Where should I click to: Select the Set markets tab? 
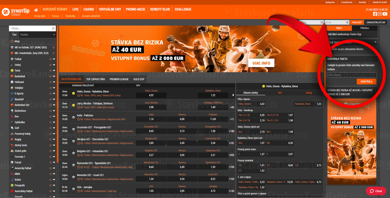pos(280,93)
